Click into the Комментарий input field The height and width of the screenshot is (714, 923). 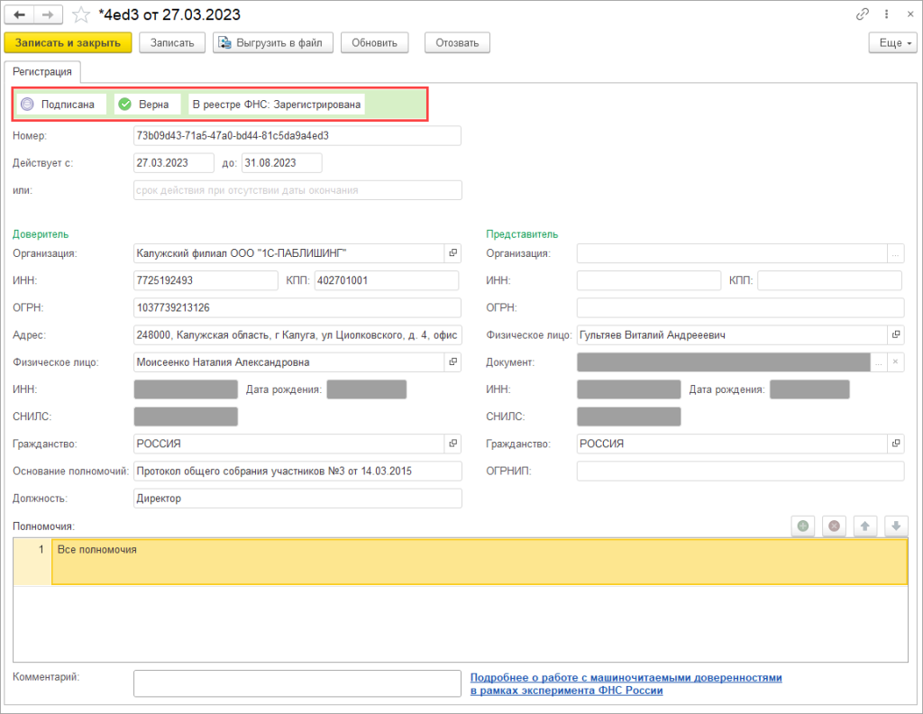297,683
